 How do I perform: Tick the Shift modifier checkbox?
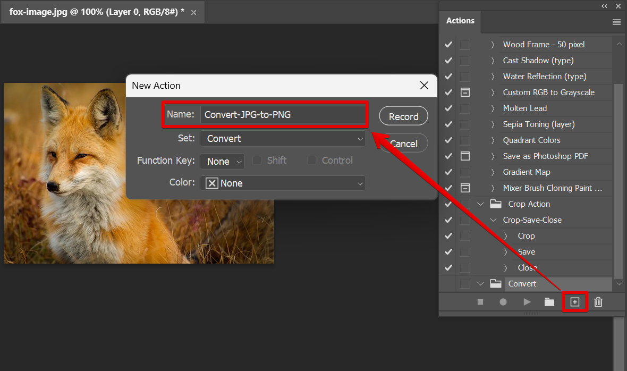pos(257,161)
